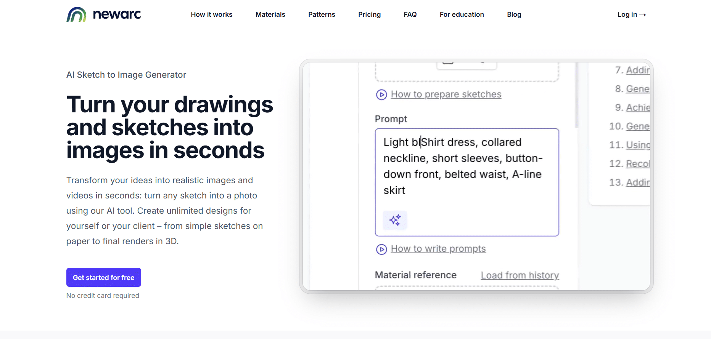Open the Patterns nav link

pos(322,14)
